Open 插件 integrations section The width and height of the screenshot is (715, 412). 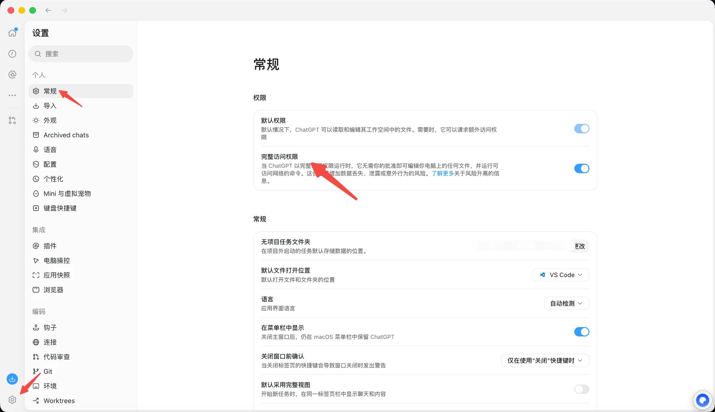click(x=81, y=246)
